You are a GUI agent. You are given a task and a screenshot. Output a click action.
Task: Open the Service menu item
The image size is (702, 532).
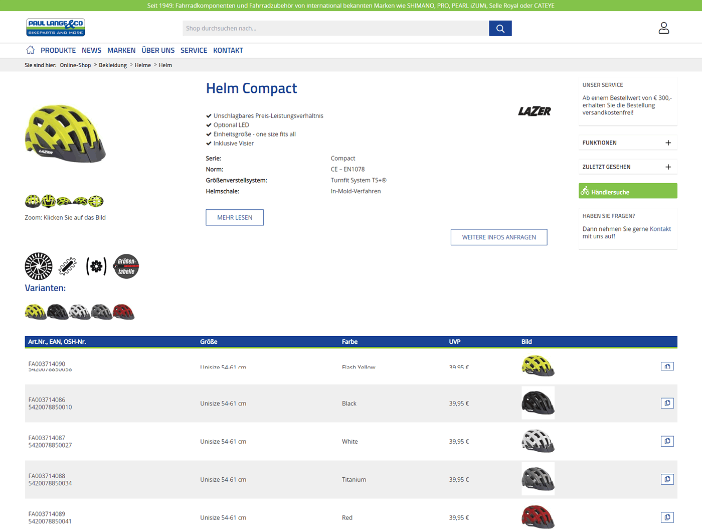coord(194,50)
